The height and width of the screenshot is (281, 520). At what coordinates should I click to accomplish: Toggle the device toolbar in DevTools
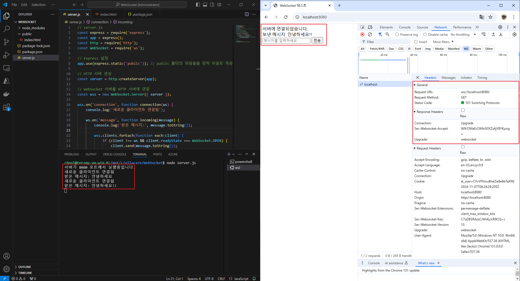point(370,27)
